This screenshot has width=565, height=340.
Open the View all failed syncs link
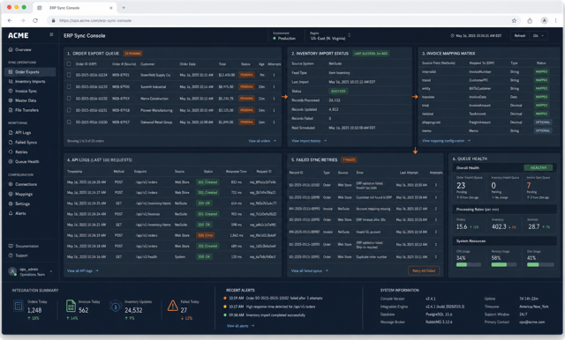coord(310,270)
